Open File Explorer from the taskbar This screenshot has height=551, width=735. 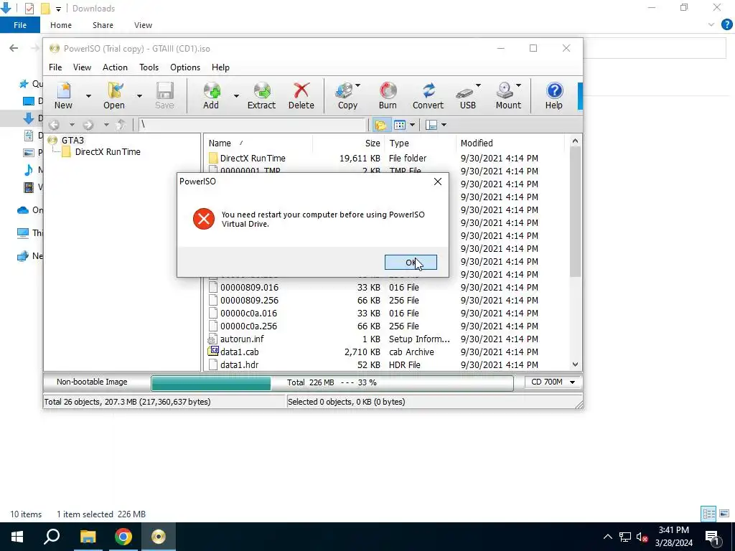coord(88,537)
